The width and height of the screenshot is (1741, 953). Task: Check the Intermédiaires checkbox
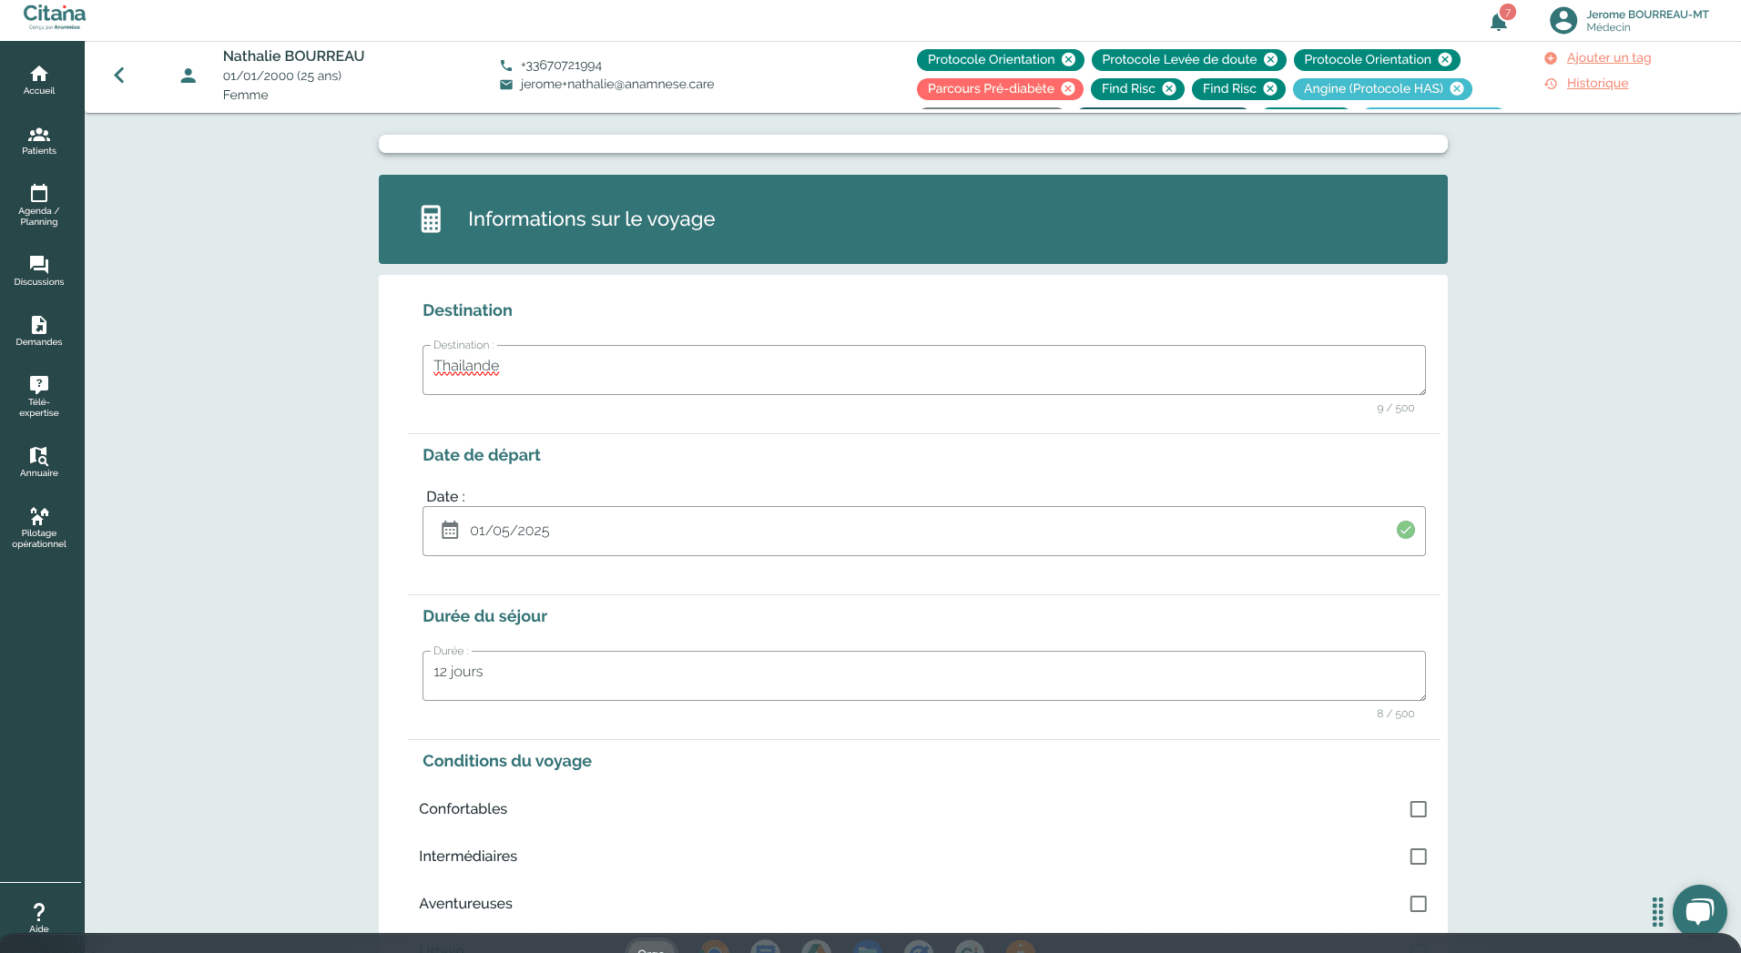(x=1419, y=857)
